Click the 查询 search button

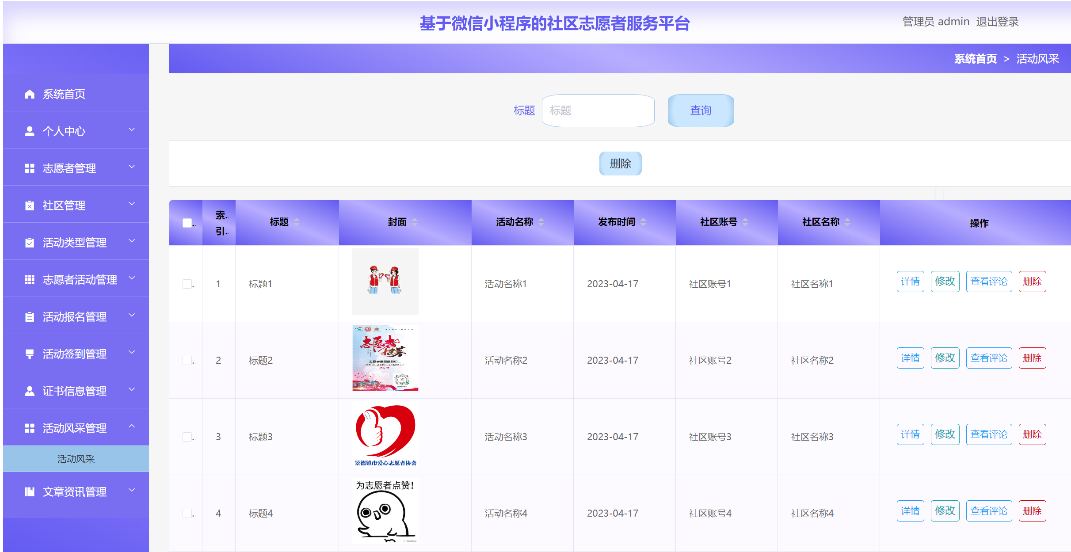pyautogui.click(x=701, y=110)
